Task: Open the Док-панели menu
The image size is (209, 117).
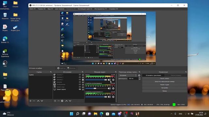Action: point(59,9)
